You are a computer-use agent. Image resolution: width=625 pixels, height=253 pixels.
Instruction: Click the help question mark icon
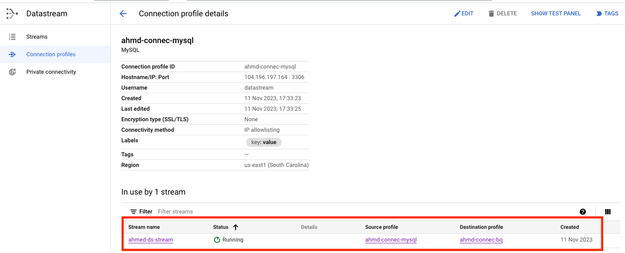click(x=583, y=212)
